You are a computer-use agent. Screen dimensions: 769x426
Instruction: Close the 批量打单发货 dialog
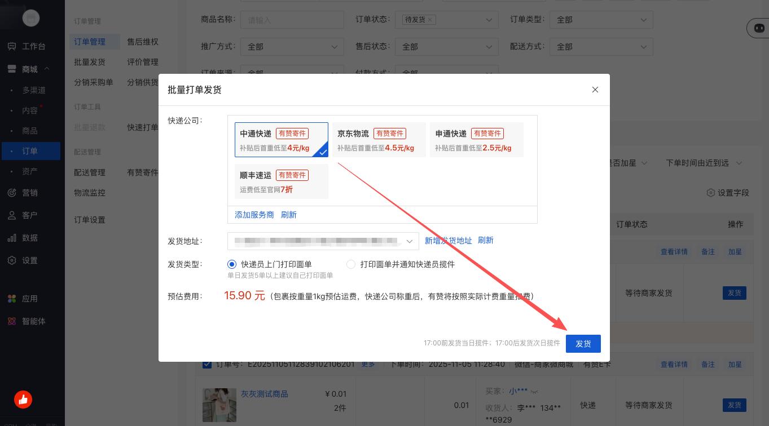pos(595,90)
